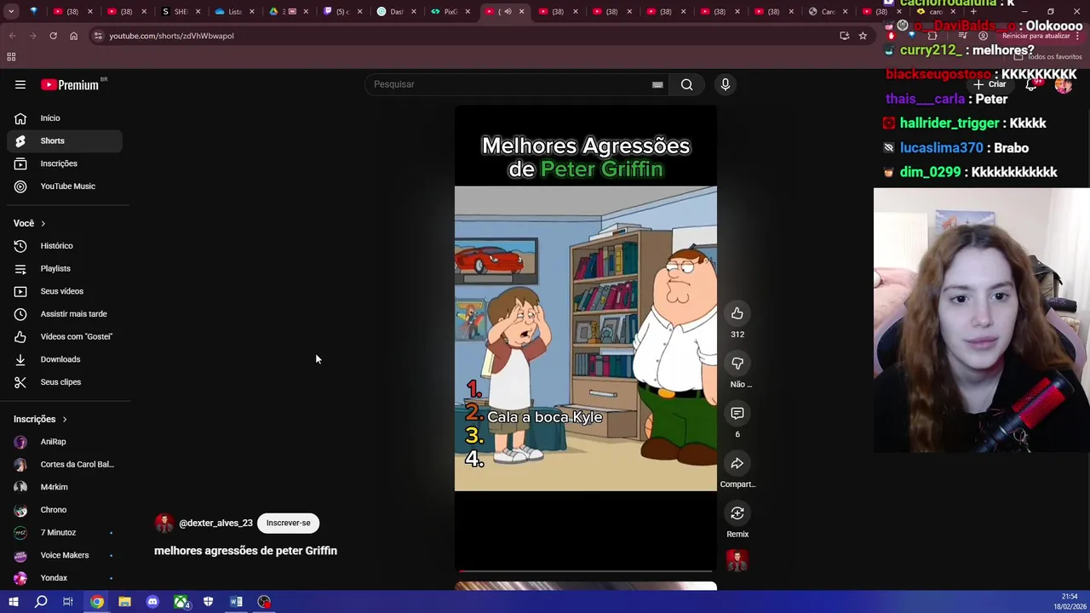Like the Short with thumbs-up icon
The width and height of the screenshot is (1090, 613).
click(x=737, y=313)
